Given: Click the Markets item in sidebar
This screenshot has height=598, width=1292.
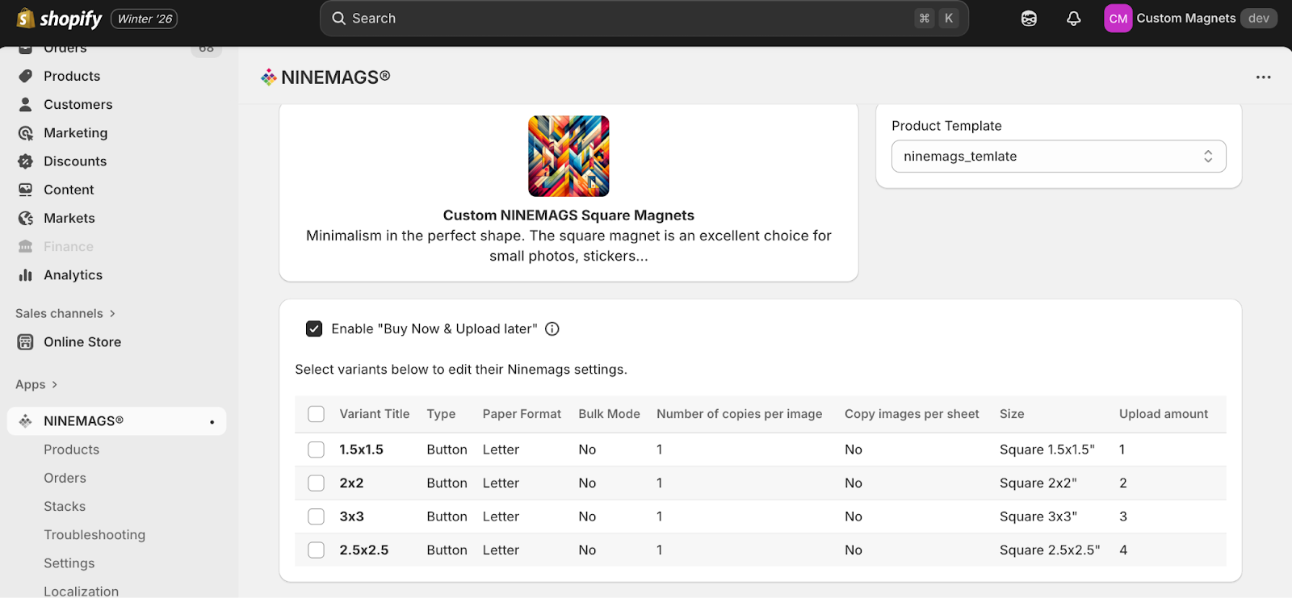Looking at the screenshot, I should [x=69, y=218].
